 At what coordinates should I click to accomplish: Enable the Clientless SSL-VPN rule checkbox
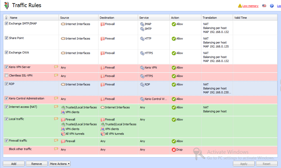tap(6, 75)
